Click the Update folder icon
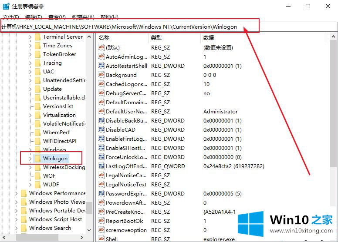 [38, 89]
